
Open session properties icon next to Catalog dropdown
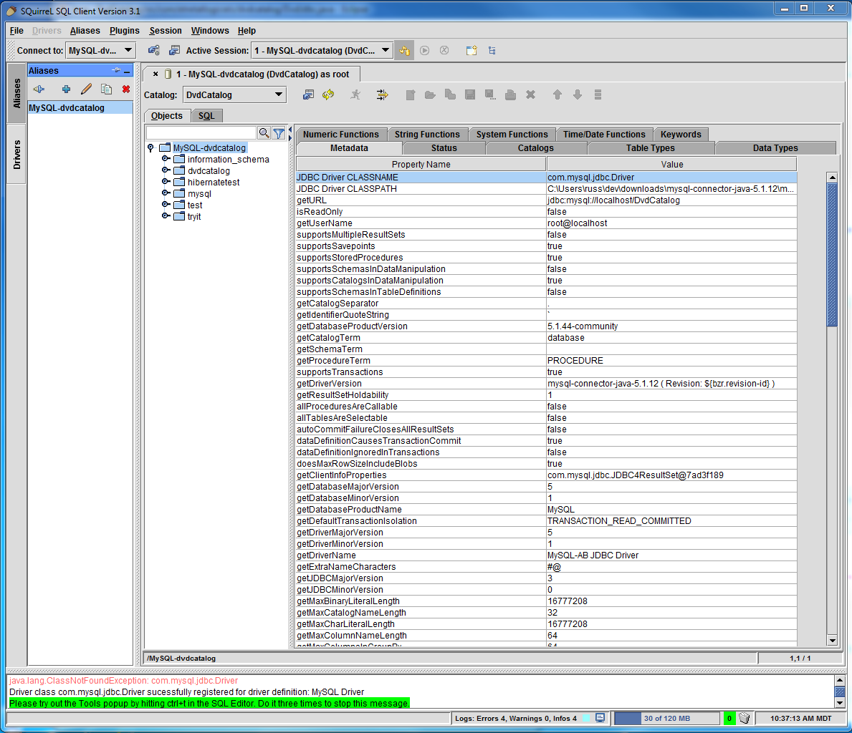pos(308,95)
